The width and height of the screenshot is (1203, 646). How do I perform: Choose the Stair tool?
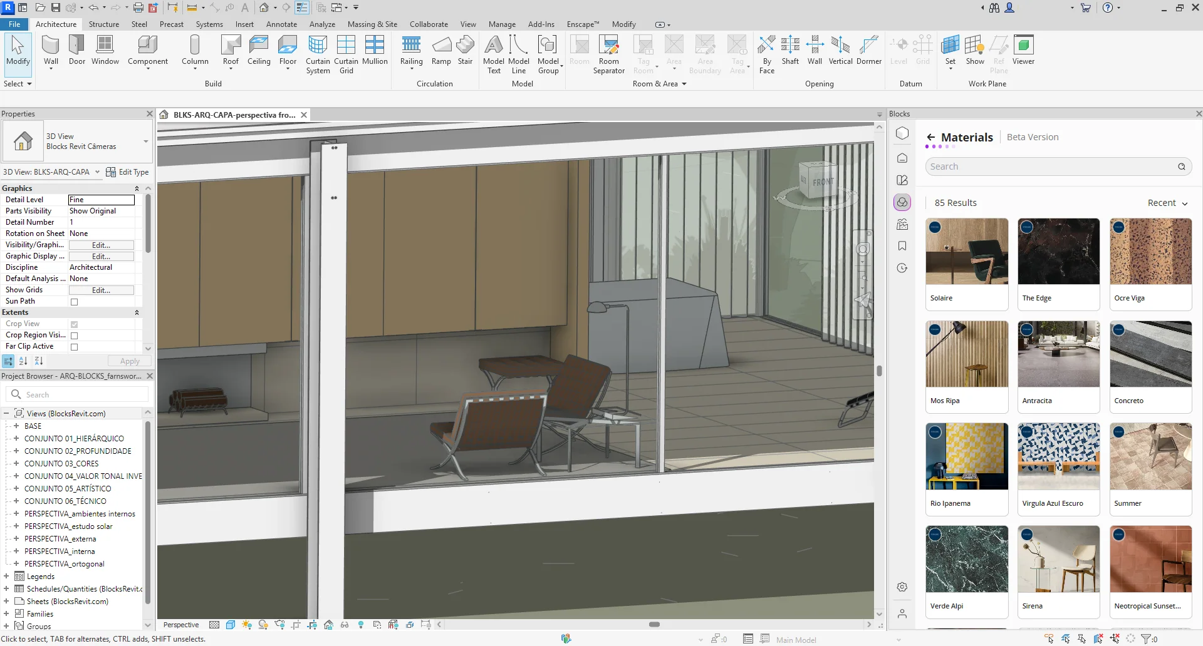point(465,50)
